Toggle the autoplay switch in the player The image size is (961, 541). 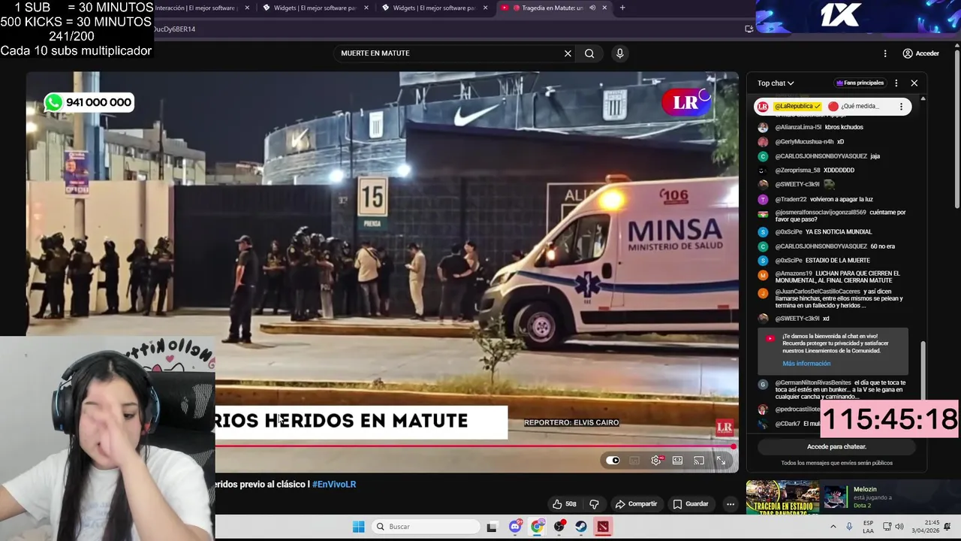pyautogui.click(x=613, y=461)
